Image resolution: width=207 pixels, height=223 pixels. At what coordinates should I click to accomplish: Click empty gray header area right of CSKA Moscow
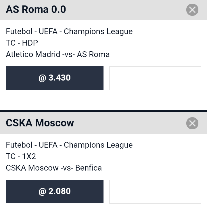[130, 123]
